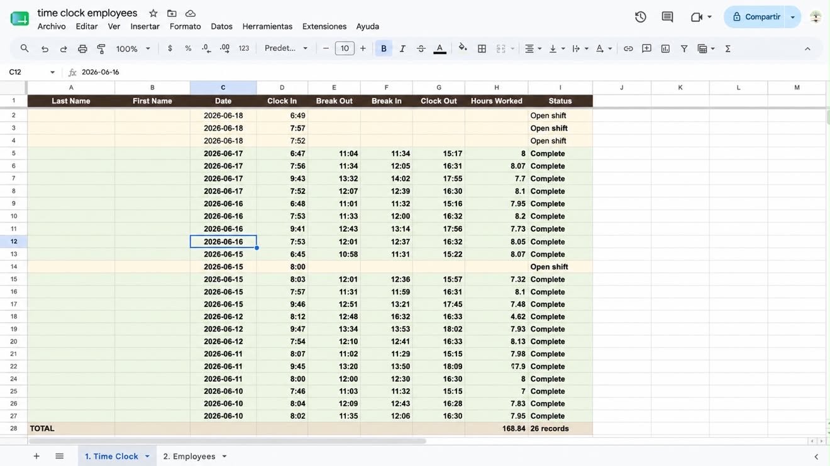
Task: Insert a comment from toolbar
Action: (x=646, y=48)
